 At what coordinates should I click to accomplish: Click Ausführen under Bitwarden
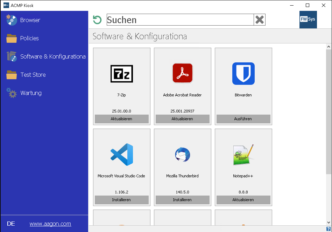[x=243, y=119]
